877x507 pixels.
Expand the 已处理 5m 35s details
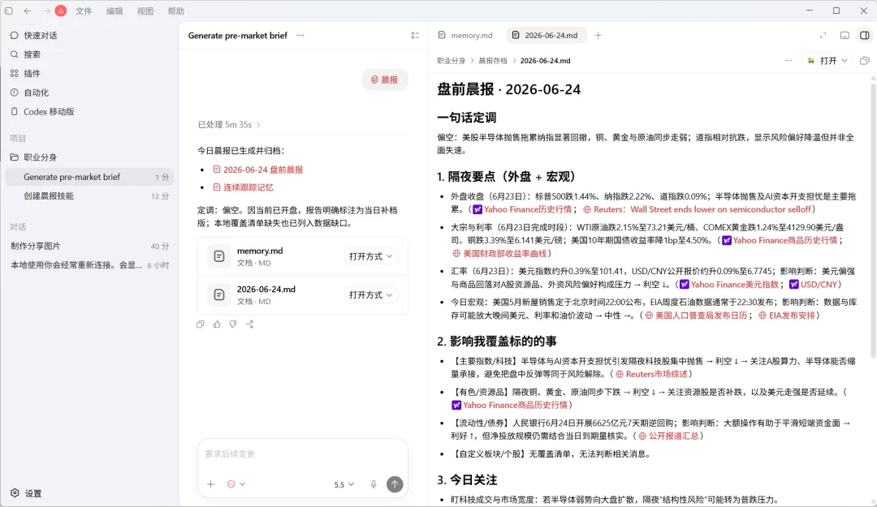click(x=229, y=125)
